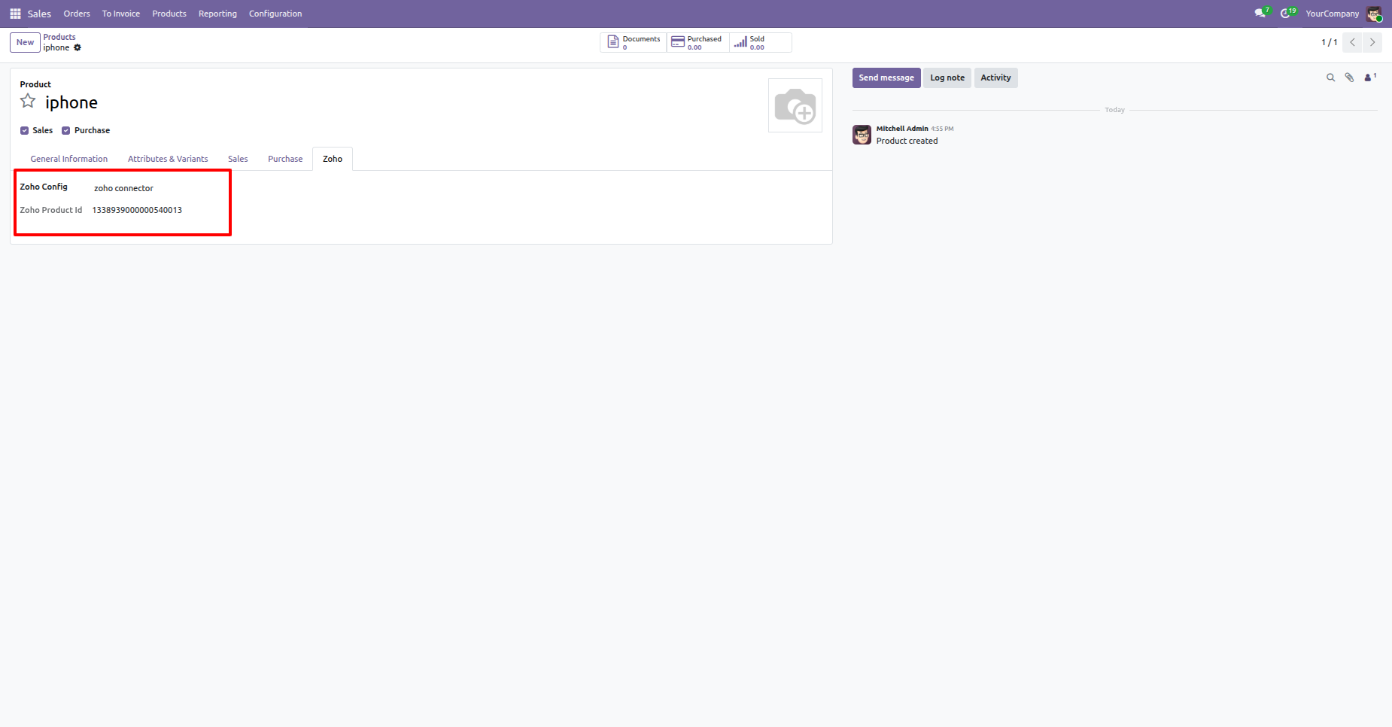Go to the next record arrow
This screenshot has height=727, width=1392.
pyautogui.click(x=1372, y=42)
